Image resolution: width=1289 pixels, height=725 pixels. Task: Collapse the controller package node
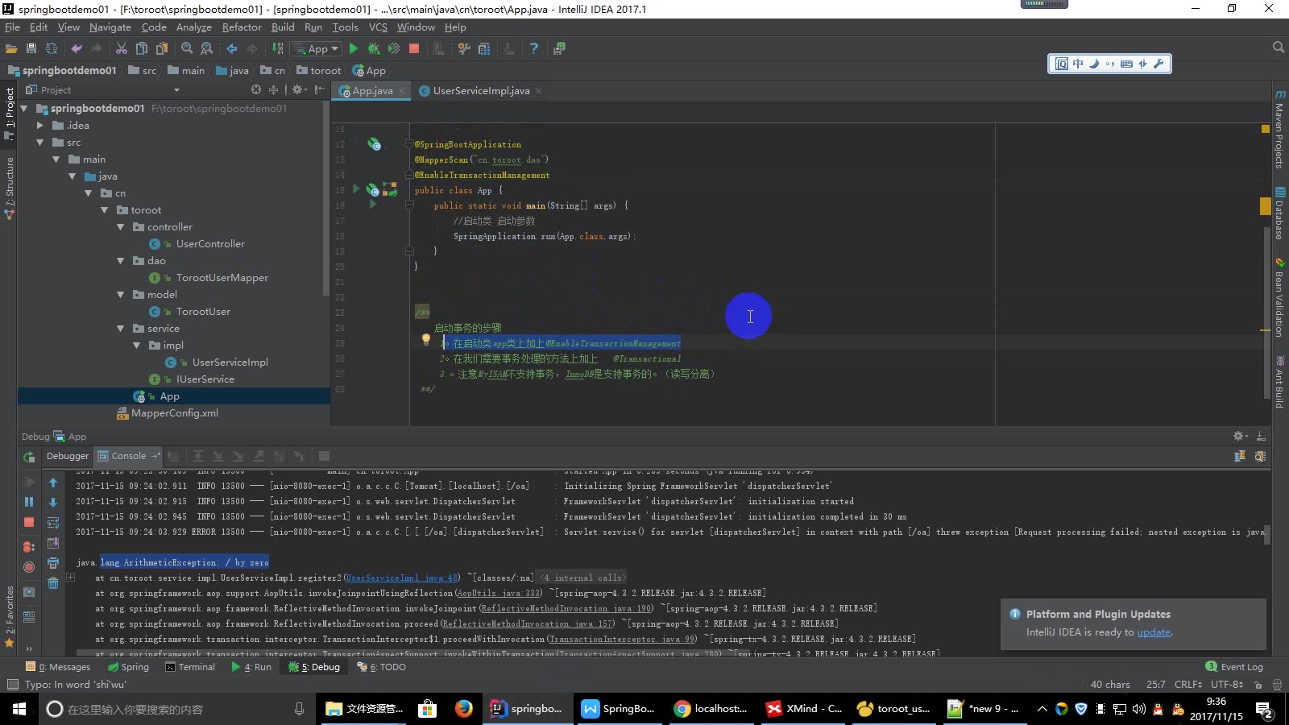click(121, 227)
